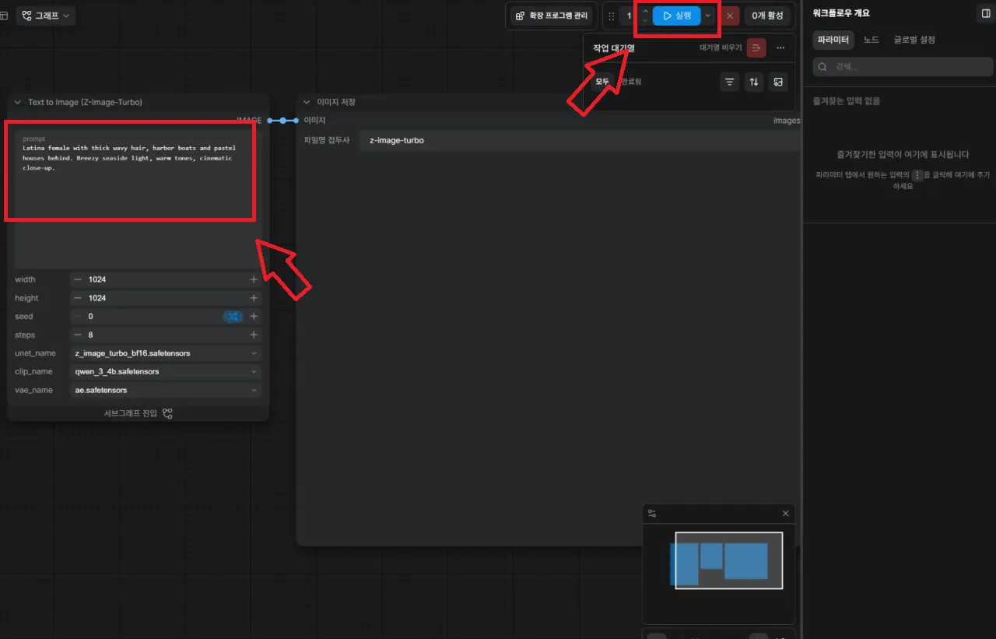Toggle the right side panel icon

985,13
